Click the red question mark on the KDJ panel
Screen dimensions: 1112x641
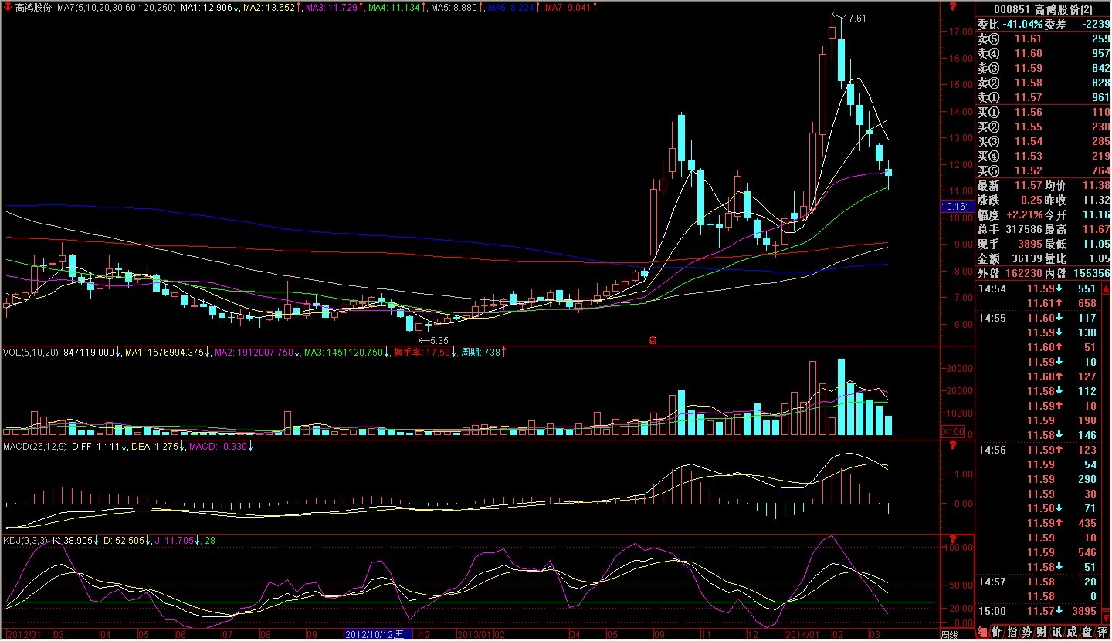tap(953, 539)
